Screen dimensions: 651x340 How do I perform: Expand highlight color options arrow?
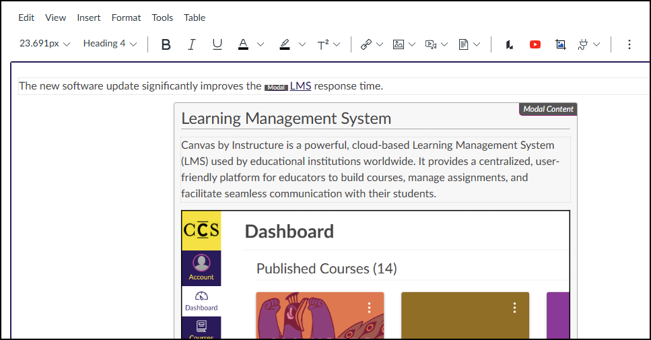tap(302, 44)
